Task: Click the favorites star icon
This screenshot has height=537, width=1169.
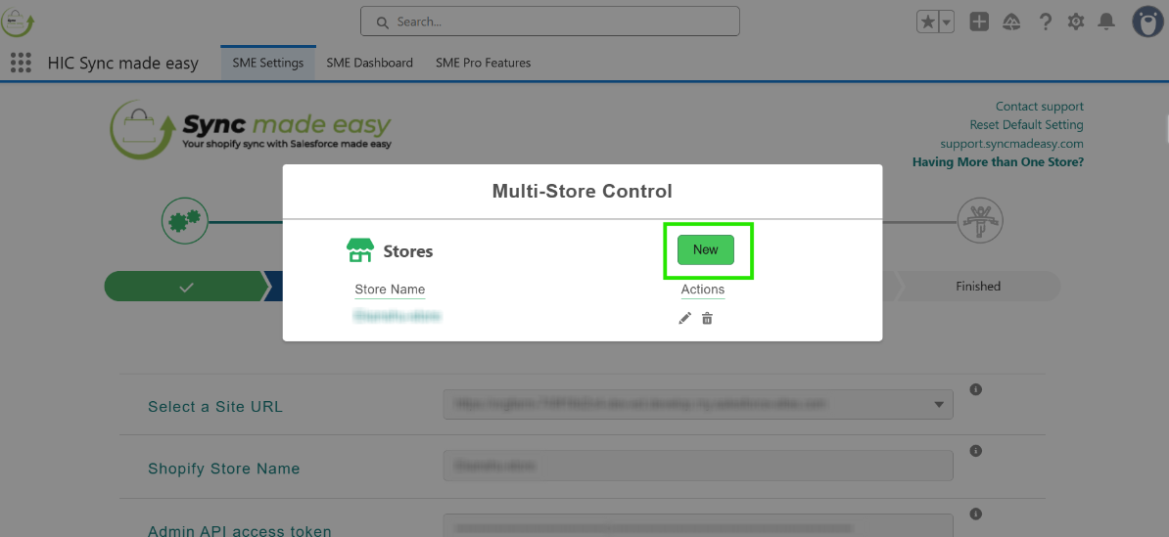Action: [x=927, y=22]
